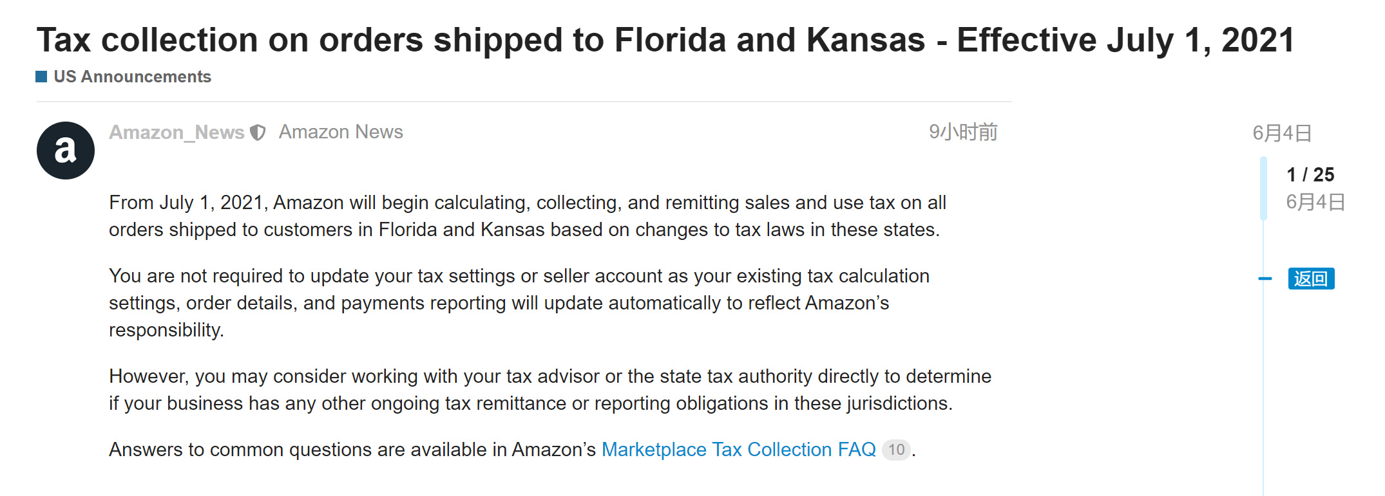Click the 6月4日 date under 1 / 25
The height and width of the screenshot is (496, 1385).
pyautogui.click(x=1315, y=202)
